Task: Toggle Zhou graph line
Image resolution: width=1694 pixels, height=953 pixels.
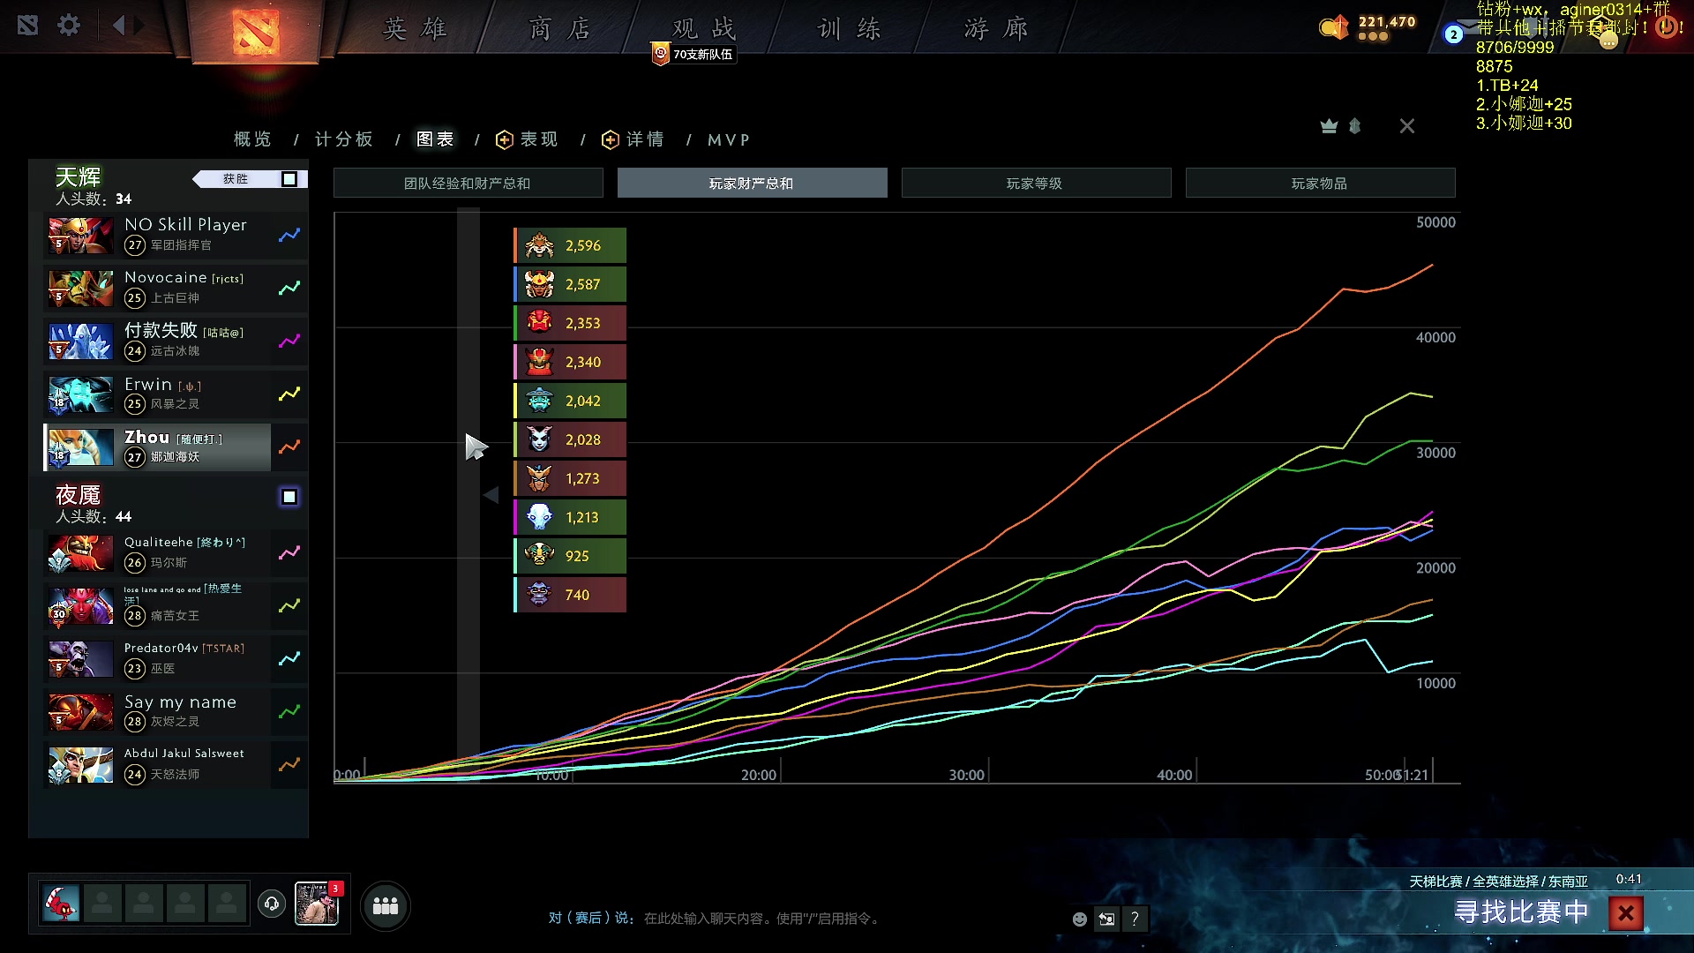Action: coord(289,447)
